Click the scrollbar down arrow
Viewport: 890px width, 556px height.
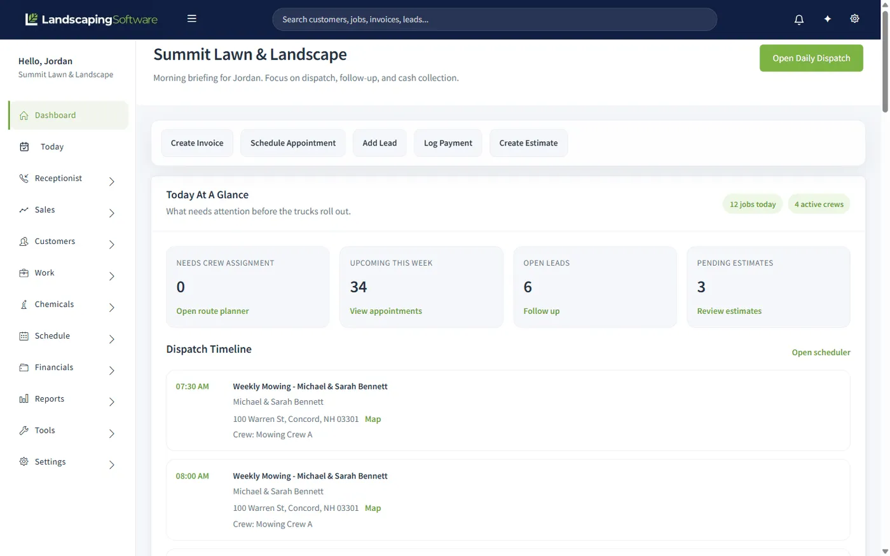click(x=885, y=552)
